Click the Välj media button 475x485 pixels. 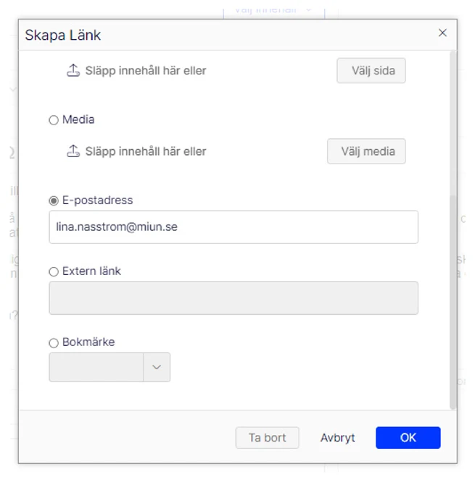tap(366, 151)
